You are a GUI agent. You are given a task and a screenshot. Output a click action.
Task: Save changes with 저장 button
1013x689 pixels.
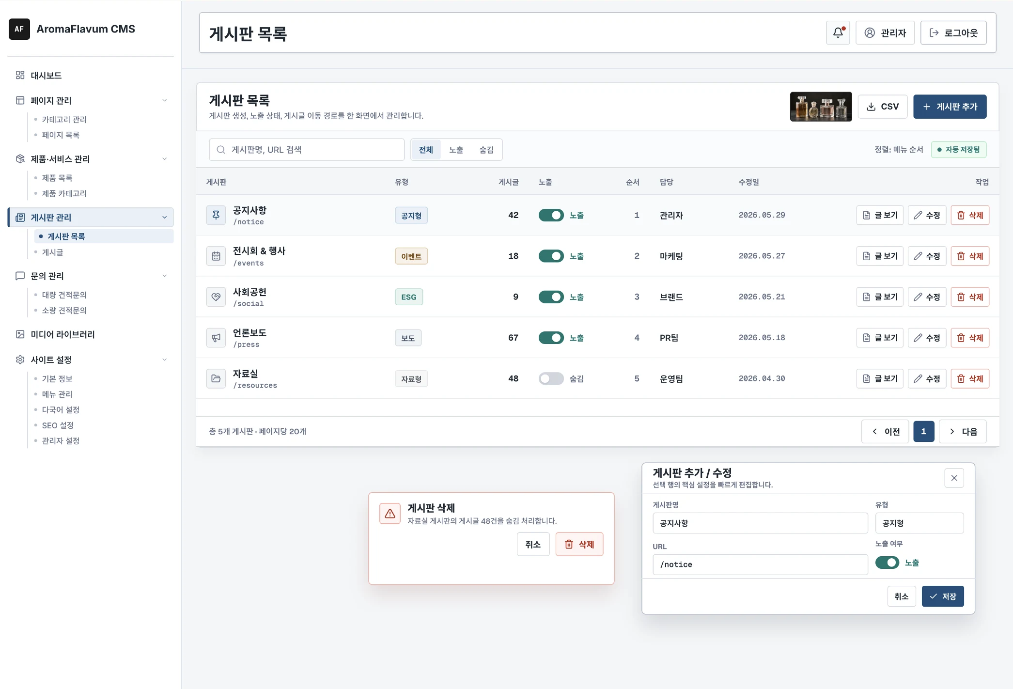(943, 596)
